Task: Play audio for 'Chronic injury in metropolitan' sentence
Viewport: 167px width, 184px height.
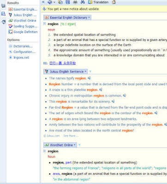Action: click(x=125, y=96)
